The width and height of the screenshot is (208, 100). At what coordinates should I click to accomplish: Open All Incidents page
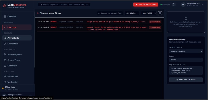coord(17,38)
